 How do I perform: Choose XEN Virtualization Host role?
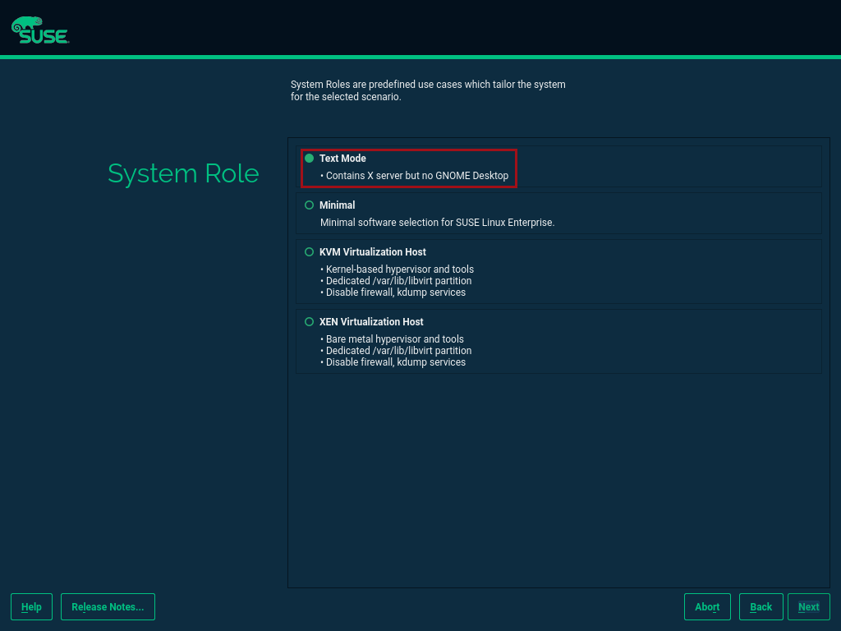(371, 321)
